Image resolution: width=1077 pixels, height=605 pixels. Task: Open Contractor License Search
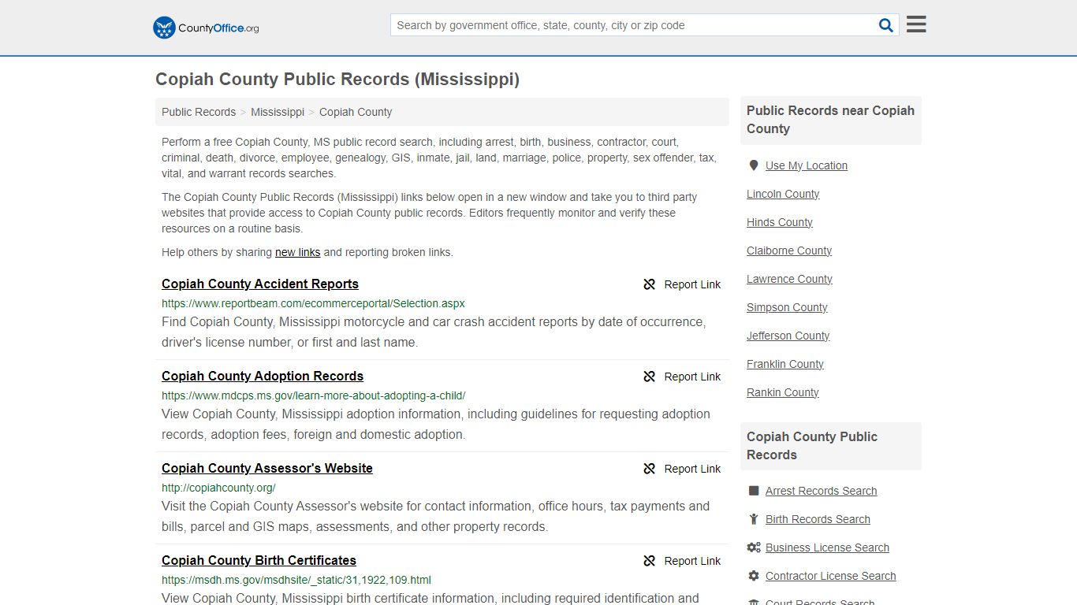(x=831, y=576)
